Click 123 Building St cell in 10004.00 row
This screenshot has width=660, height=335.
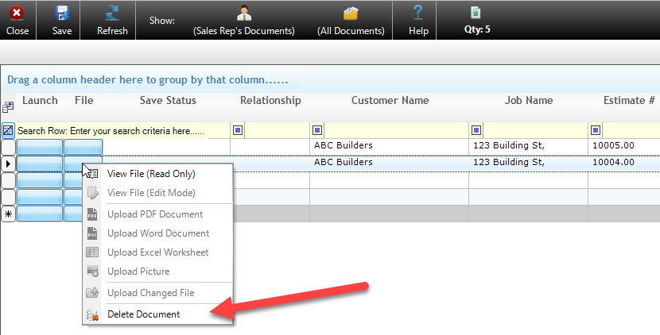tap(528, 162)
